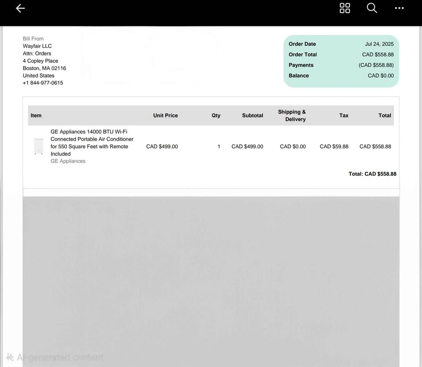Open search with the magnifier icon
The width and height of the screenshot is (422, 367).
(x=372, y=8)
